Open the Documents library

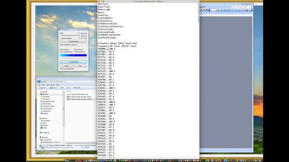pos(46,121)
